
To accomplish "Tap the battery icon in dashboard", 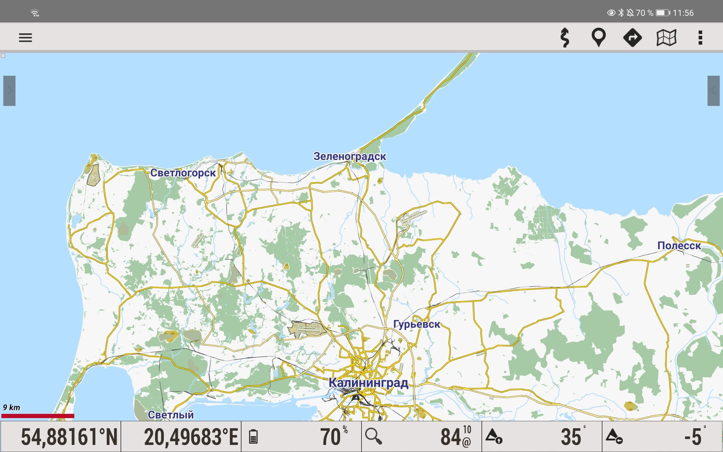I will tap(253, 436).
